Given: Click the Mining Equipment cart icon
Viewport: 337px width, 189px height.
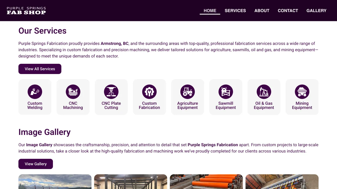Looking at the screenshot, I should [302, 92].
